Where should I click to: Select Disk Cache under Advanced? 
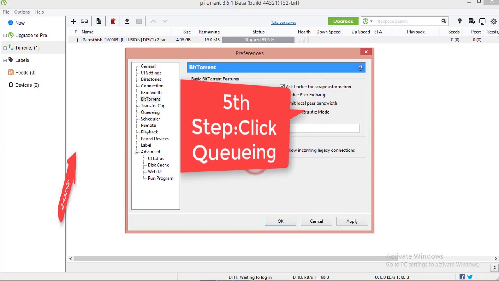[158, 165]
